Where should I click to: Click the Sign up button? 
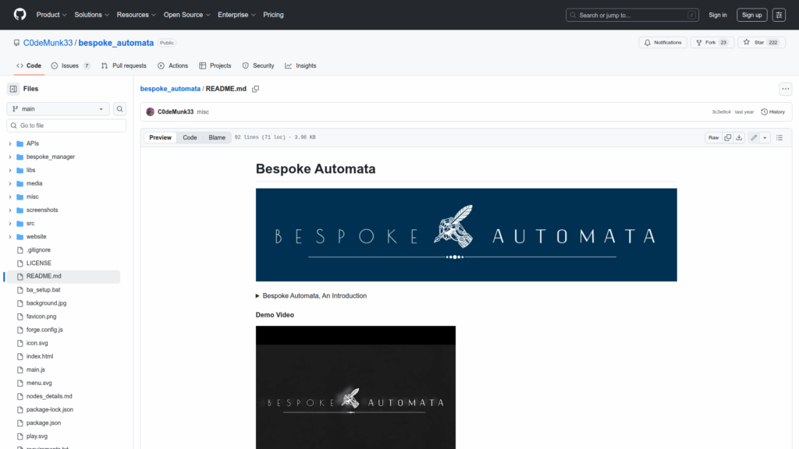(x=751, y=15)
